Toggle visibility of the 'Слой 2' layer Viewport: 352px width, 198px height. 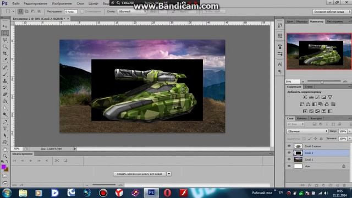[x=289, y=153]
